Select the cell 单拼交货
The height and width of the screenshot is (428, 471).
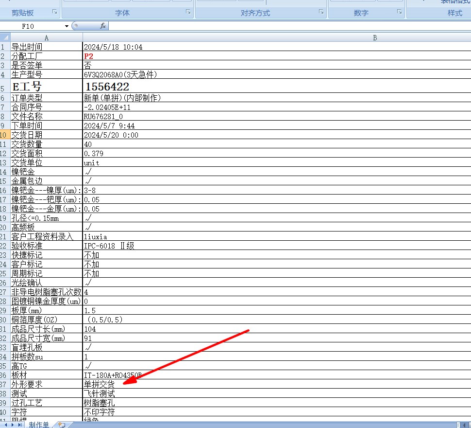(277, 384)
